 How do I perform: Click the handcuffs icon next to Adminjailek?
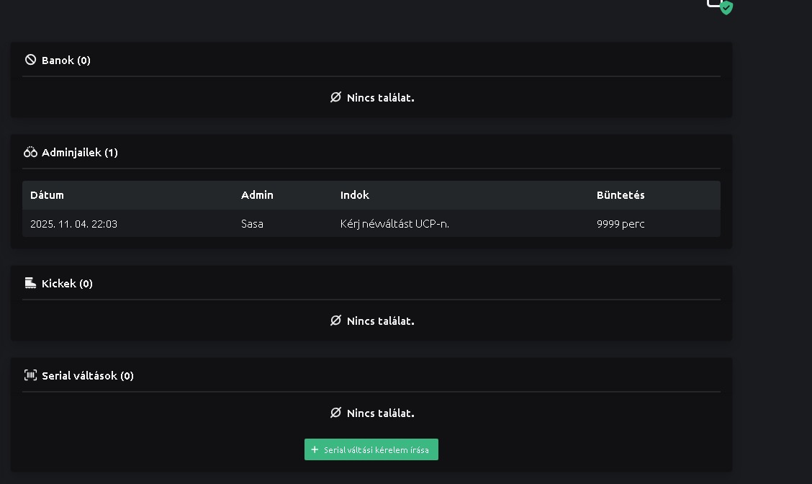point(30,152)
